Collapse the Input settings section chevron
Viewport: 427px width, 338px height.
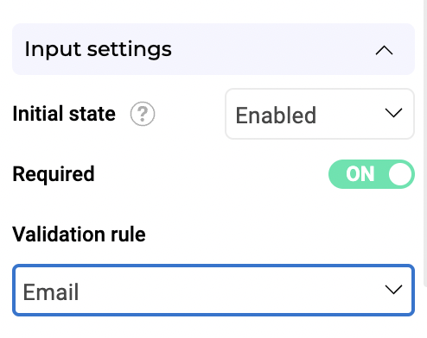click(384, 51)
